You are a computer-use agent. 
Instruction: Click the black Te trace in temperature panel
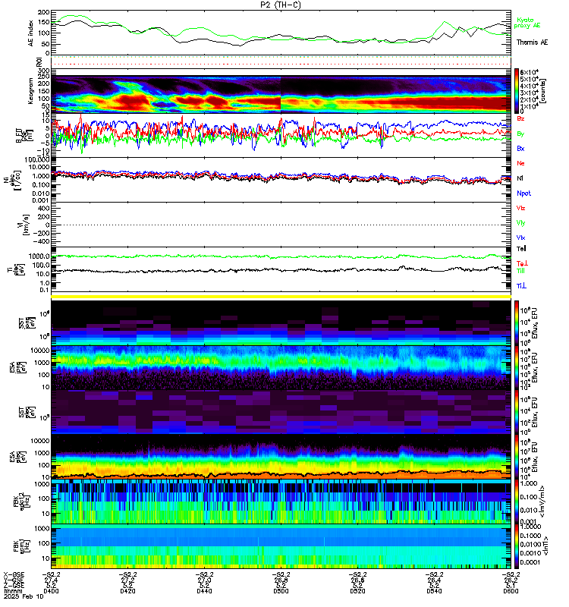pyautogui.click(x=281, y=269)
